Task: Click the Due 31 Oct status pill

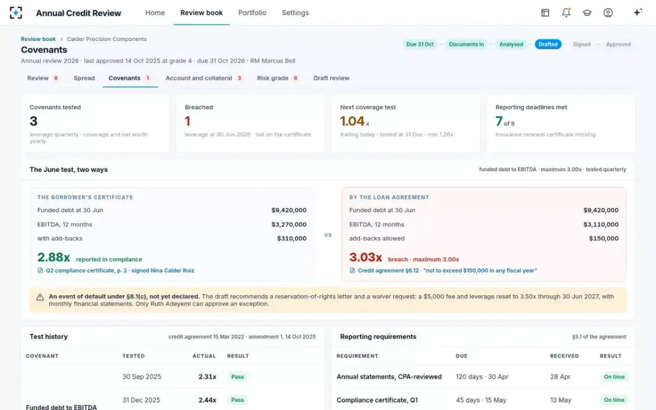Action: click(420, 44)
